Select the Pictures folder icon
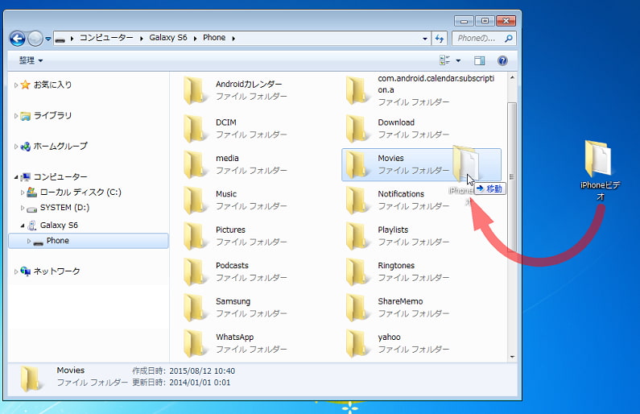640x414 pixels. tap(194, 236)
